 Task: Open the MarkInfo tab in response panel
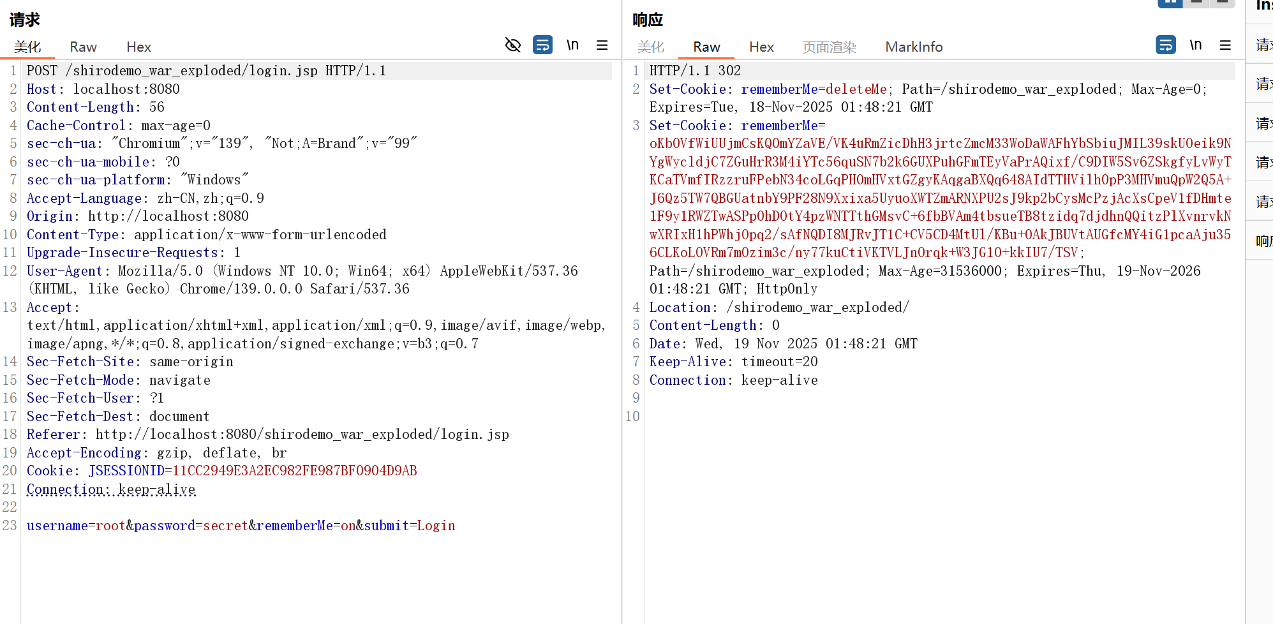[913, 47]
